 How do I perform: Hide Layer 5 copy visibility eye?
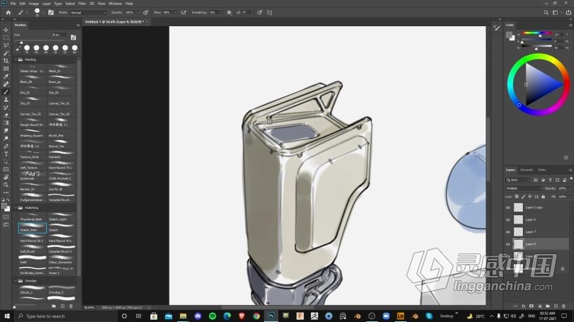507,207
